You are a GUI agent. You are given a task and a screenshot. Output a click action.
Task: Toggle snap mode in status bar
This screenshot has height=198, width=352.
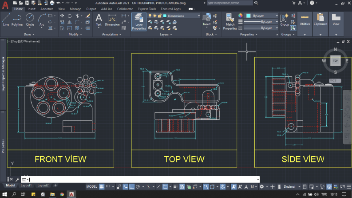[x=108, y=186]
